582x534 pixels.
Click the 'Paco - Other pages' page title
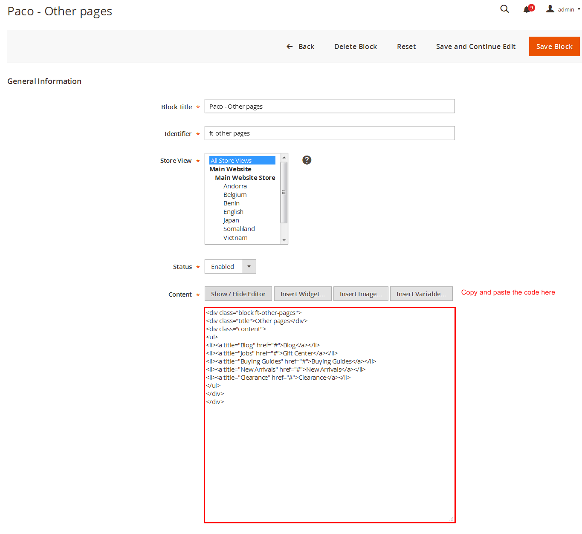pos(60,11)
